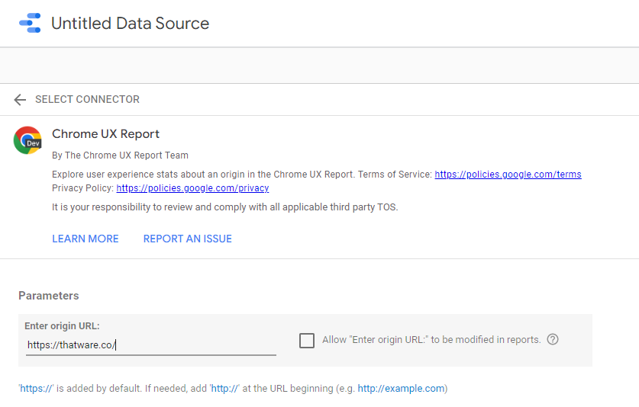Open the LEARN MORE link

click(x=86, y=239)
